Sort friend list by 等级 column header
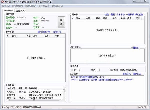Screen dimensions: 150x110 coord(28,36)
